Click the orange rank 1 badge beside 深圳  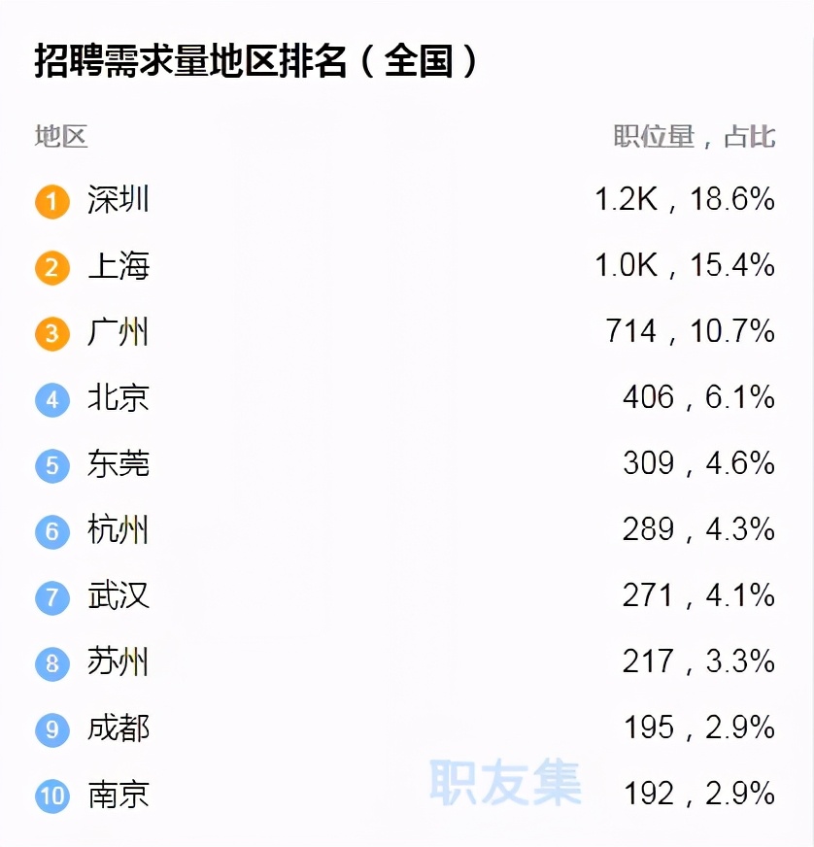[x=51, y=201]
